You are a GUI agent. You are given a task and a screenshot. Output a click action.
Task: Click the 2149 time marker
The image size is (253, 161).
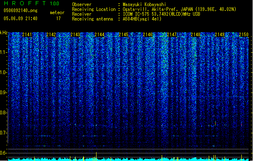tap(220, 34)
